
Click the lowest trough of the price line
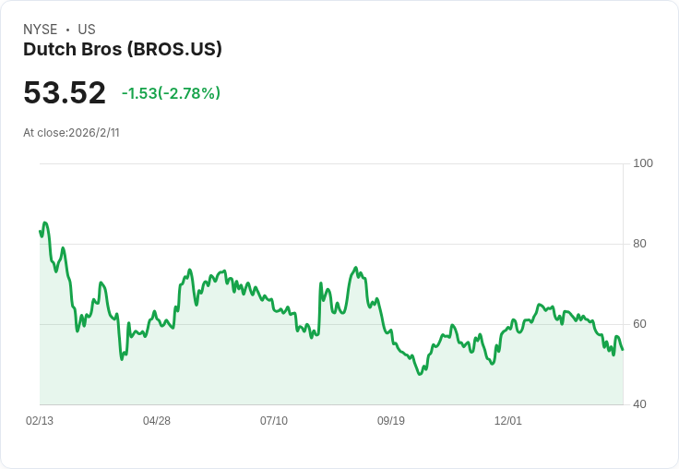(x=420, y=374)
